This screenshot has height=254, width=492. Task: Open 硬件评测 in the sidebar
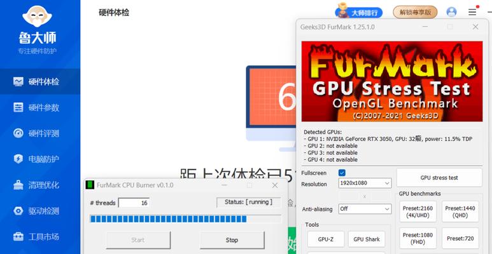(x=40, y=133)
